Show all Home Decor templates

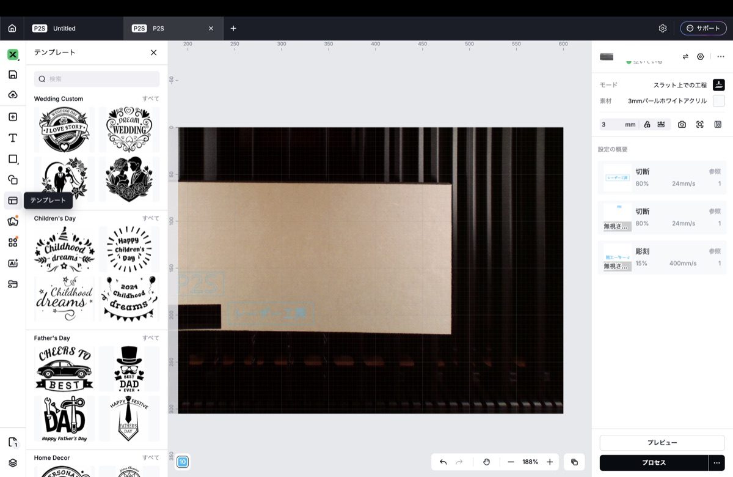pyautogui.click(x=151, y=457)
